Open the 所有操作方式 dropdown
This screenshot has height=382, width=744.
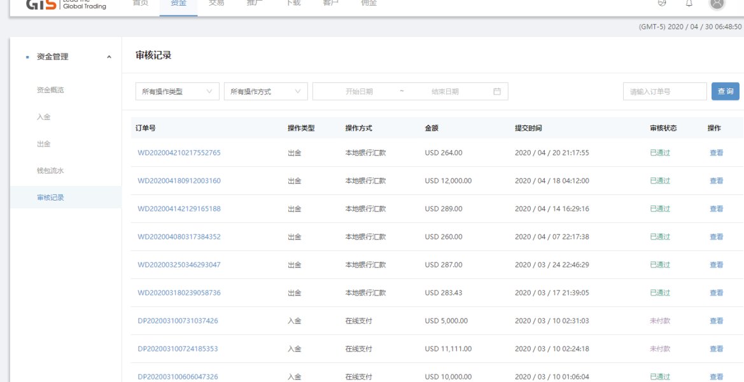266,92
